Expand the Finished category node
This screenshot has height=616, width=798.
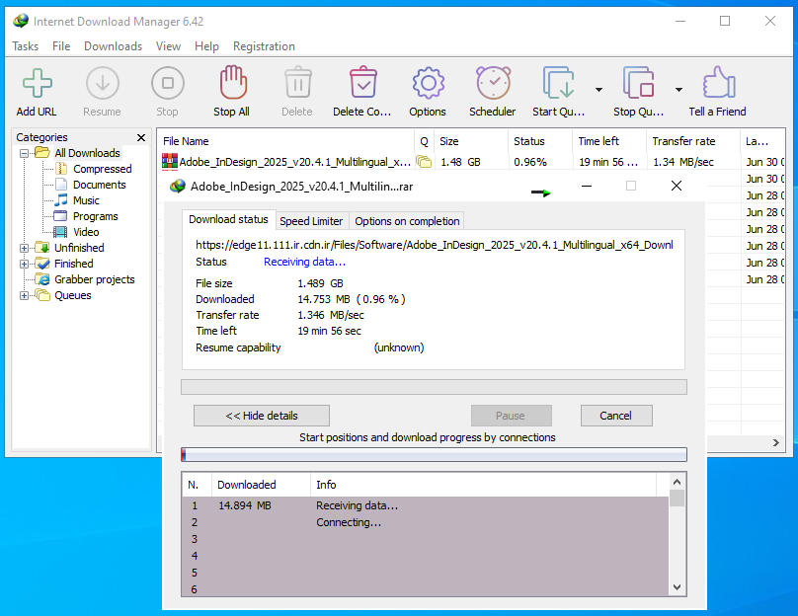pyautogui.click(x=24, y=264)
